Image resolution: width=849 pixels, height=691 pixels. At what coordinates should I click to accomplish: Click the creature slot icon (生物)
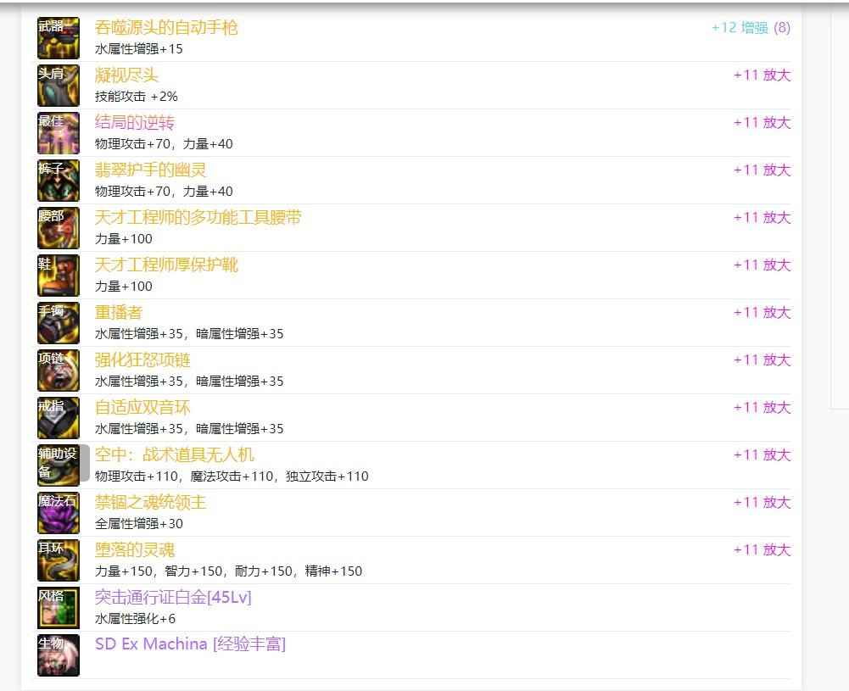pos(59,655)
